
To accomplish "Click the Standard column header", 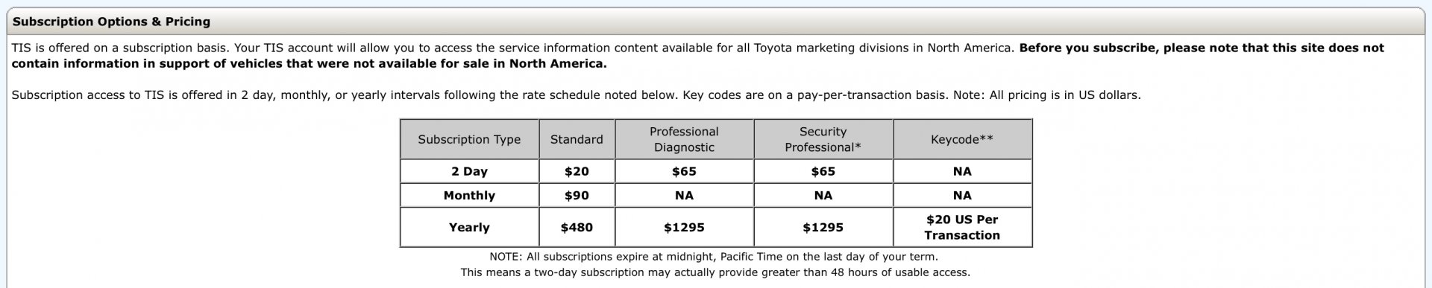I will pyautogui.click(x=577, y=139).
